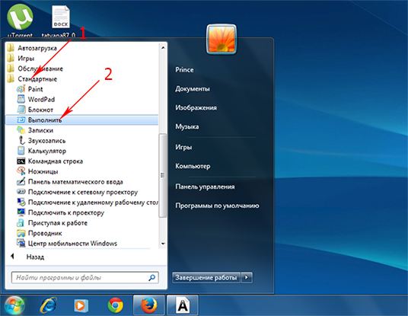
Task: Open Paint from the Стандартные folder
Action: tap(30, 89)
